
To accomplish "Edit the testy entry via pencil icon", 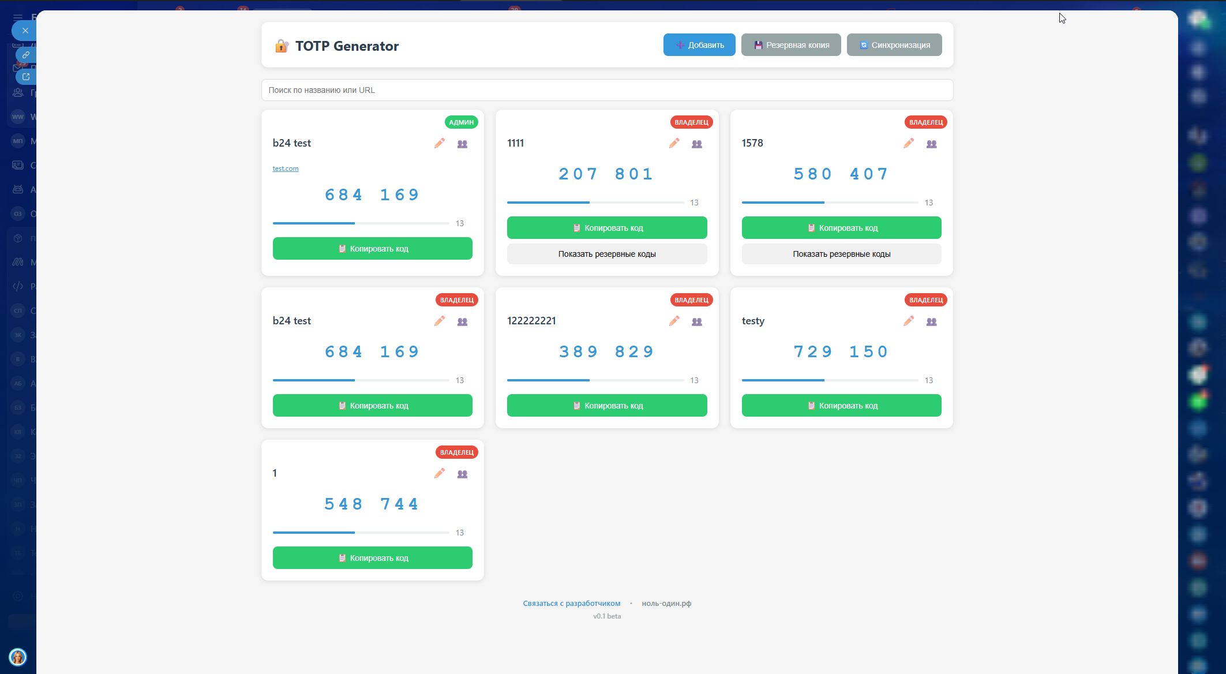I will tap(909, 321).
